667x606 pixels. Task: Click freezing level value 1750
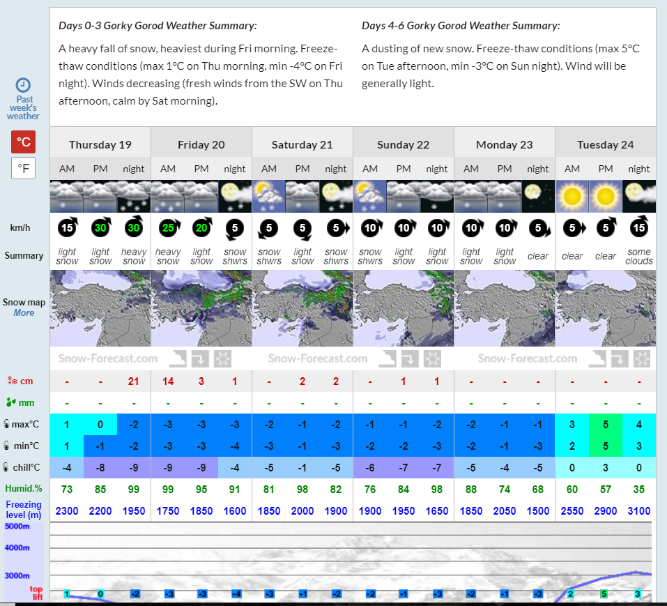(168, 510)
